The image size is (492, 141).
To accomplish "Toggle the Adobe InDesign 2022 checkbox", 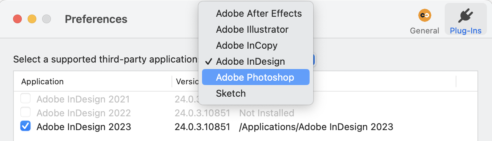I will [x=25, y=113].
